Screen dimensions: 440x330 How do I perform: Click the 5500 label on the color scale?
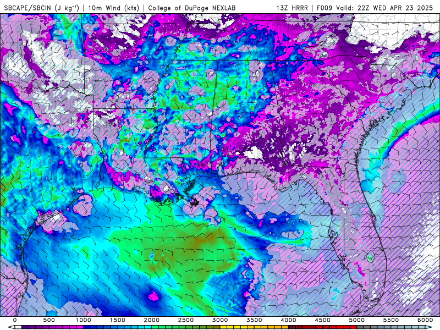tap(391, 320)
